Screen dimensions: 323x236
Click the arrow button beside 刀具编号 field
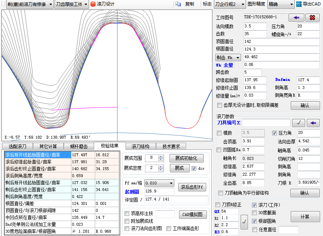tap(313, 123)
